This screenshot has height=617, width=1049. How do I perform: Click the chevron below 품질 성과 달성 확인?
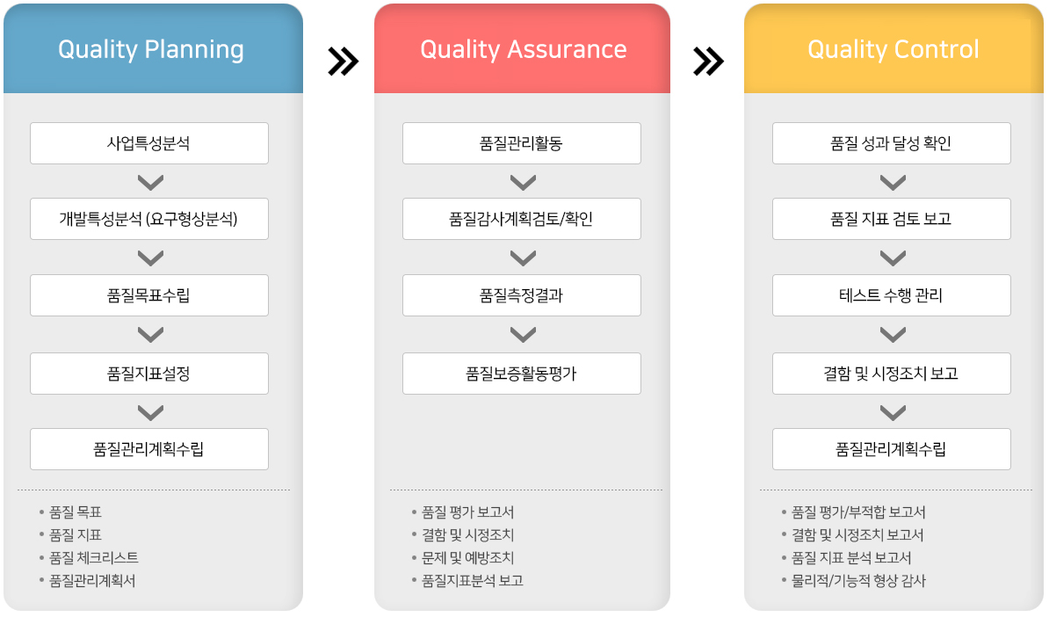coord(893,182)
